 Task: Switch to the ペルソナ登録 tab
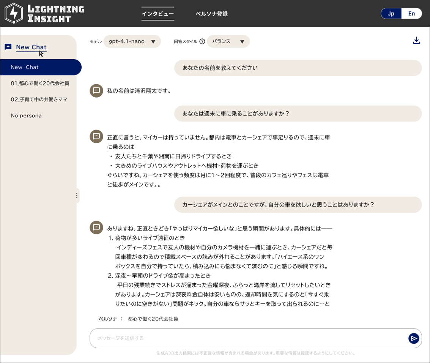[x=211, y=13]
